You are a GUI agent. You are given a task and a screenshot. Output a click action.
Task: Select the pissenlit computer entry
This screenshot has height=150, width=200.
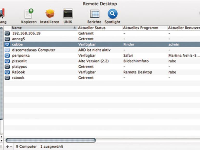pyautogui.click(x=19, y=61)
